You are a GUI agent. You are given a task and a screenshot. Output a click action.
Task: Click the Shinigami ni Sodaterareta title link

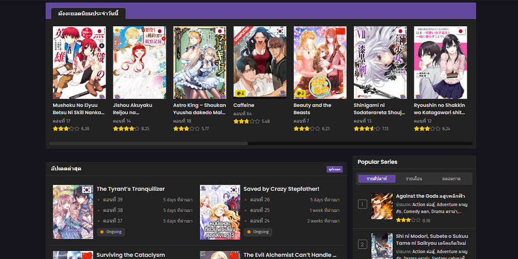(x=379, y=109)
